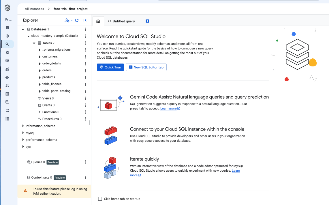Expand the _prisma_migrations table
Image resolution: width=329 pixels, height=205 pixels.
pyautogui.click(x=40, y=50)
